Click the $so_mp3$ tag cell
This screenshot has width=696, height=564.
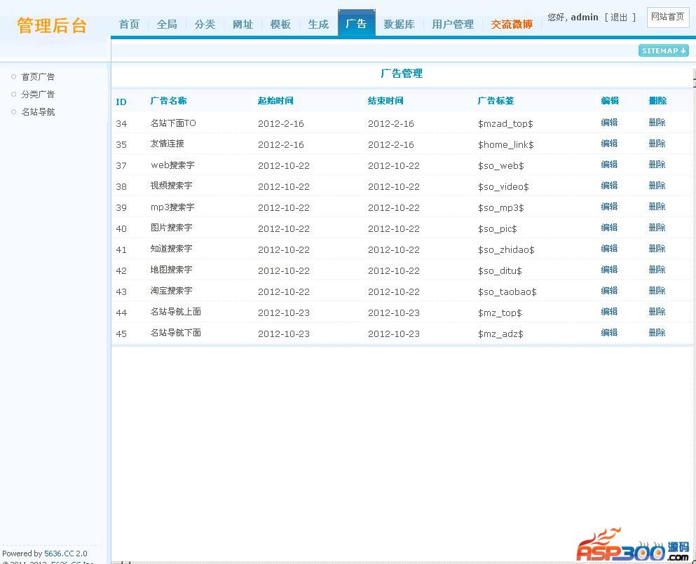pos(500,207)
